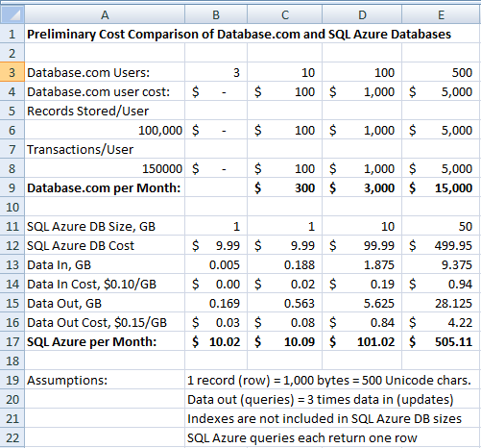Click 'Records Stored/User' cell

point(105,111)
